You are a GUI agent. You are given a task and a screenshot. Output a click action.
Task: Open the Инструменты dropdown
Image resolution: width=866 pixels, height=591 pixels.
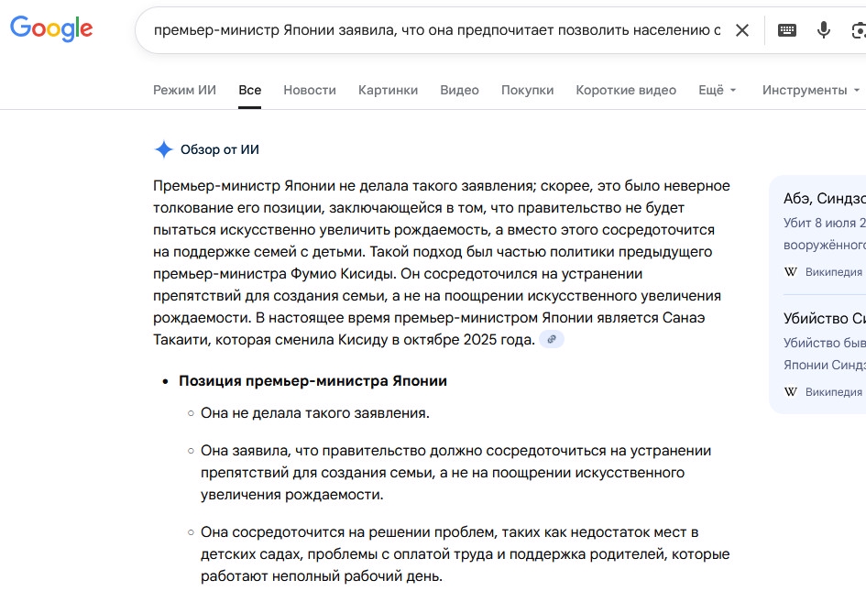click(810, 90)
